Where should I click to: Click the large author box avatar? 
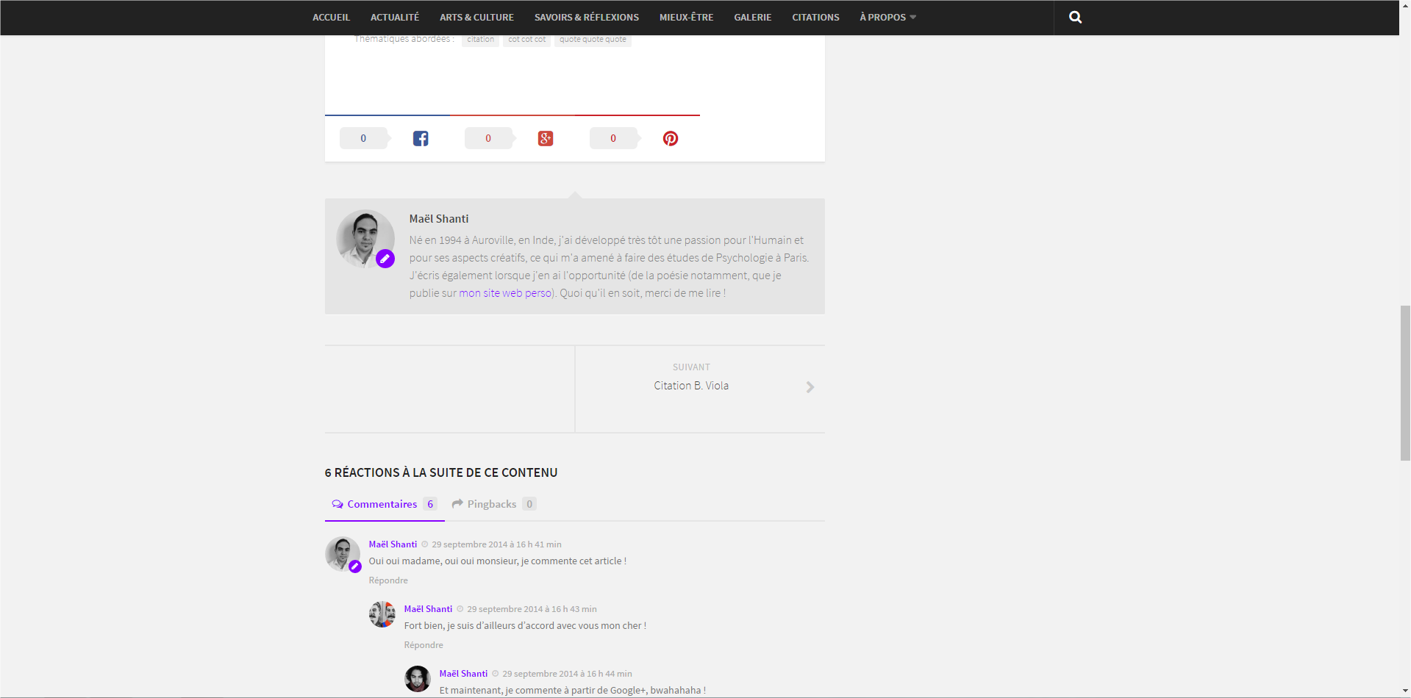[x=365, y=239]
